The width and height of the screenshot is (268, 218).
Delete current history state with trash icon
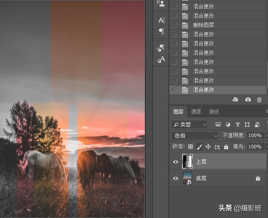tap(259, 100)
